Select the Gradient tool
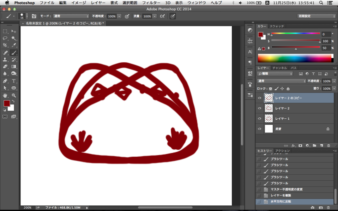Viewport: 338px width, 211px height. coord(14,67)
